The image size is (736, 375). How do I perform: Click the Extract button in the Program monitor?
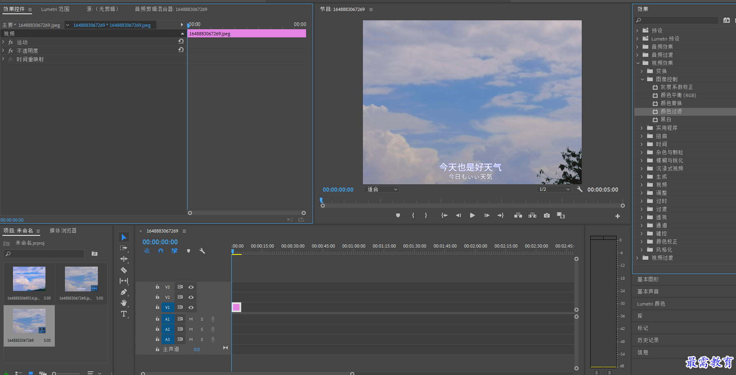coord(532,216)
